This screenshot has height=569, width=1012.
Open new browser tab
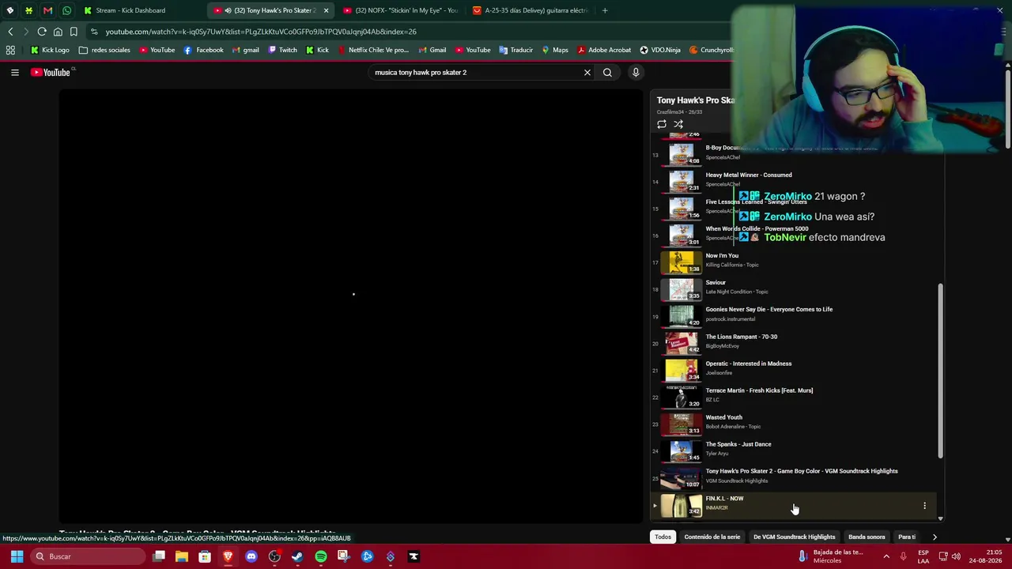coord(605,10)
